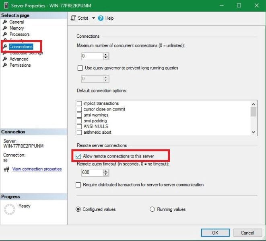The height and width of the screenshot is (241, 266).
Task: Click the server icon in title bar
Action: (6, 5)
